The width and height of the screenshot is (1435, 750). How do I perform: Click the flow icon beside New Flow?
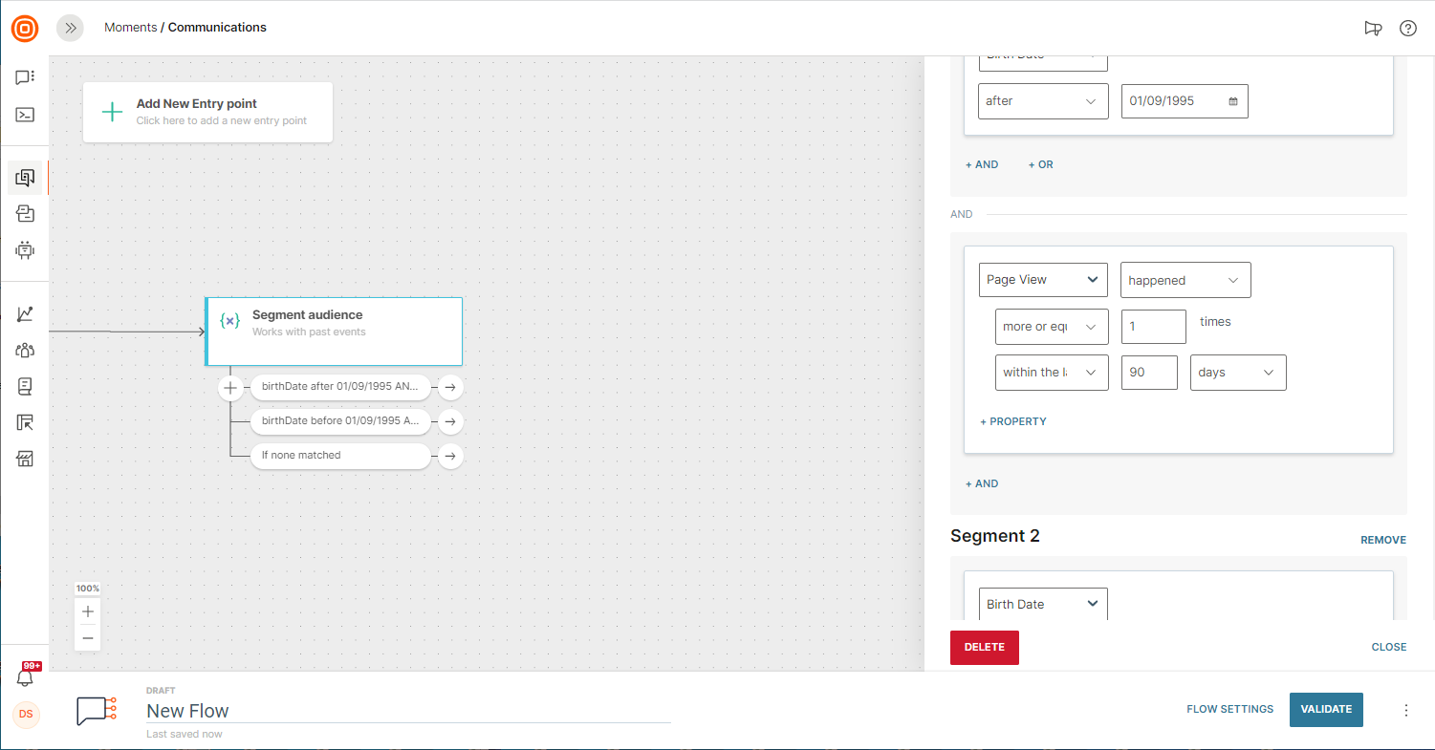point(97,711)
